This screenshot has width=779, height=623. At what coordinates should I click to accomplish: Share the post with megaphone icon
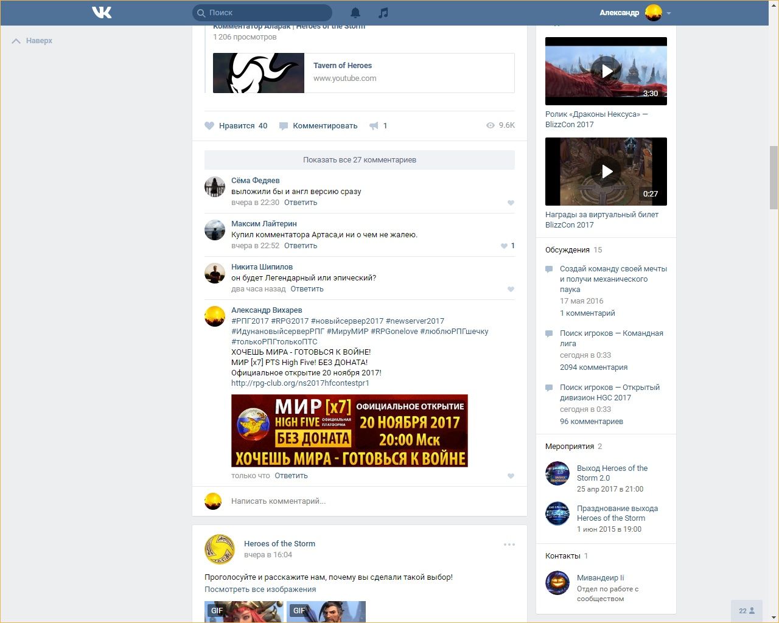click(372, 126)
